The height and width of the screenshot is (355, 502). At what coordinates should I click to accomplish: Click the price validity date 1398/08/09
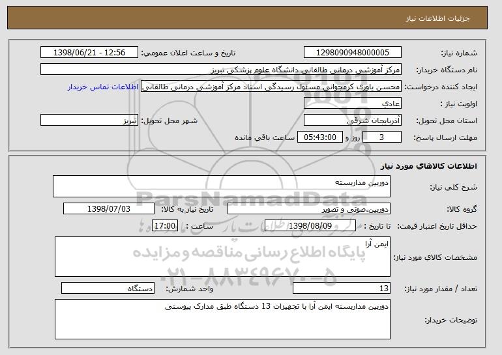(x=310, y=226)
